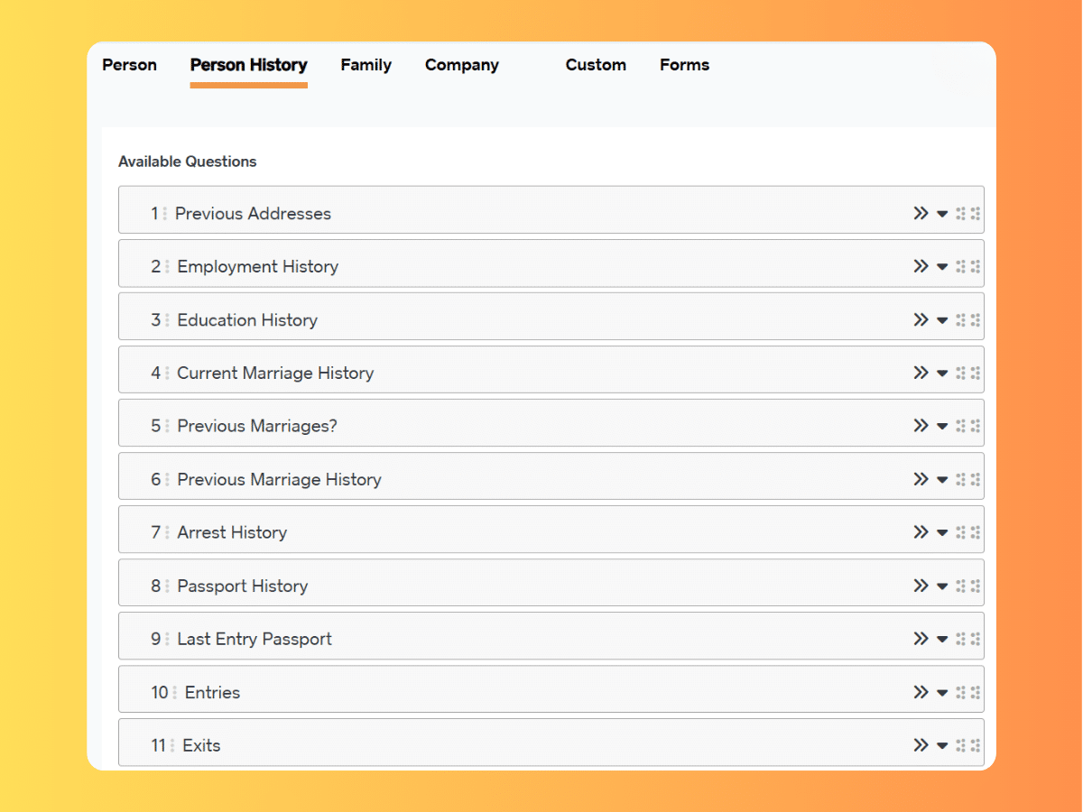
Task: Expand the Current Marriage History dropdown arrow
Action: click(x=942, y=374)
